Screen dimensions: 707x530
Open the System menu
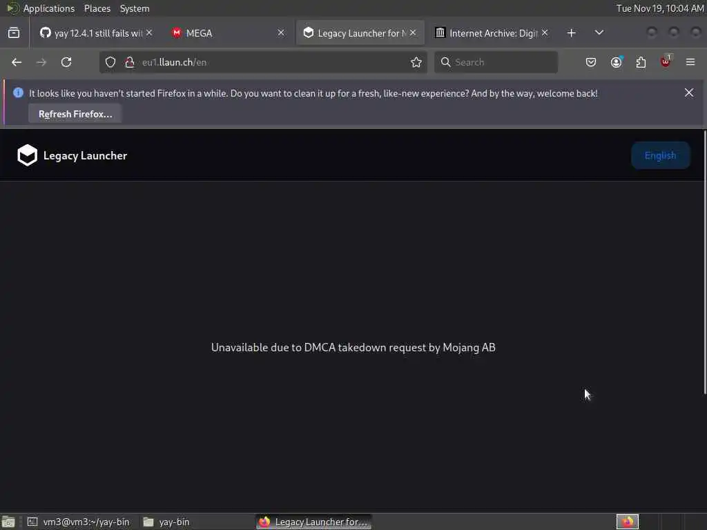(135, 8)
